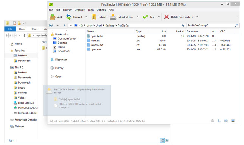This screenshot has height=145, width=244.
Task: Click the image preview icon in status bar
Action: click(x=233, y=121)
